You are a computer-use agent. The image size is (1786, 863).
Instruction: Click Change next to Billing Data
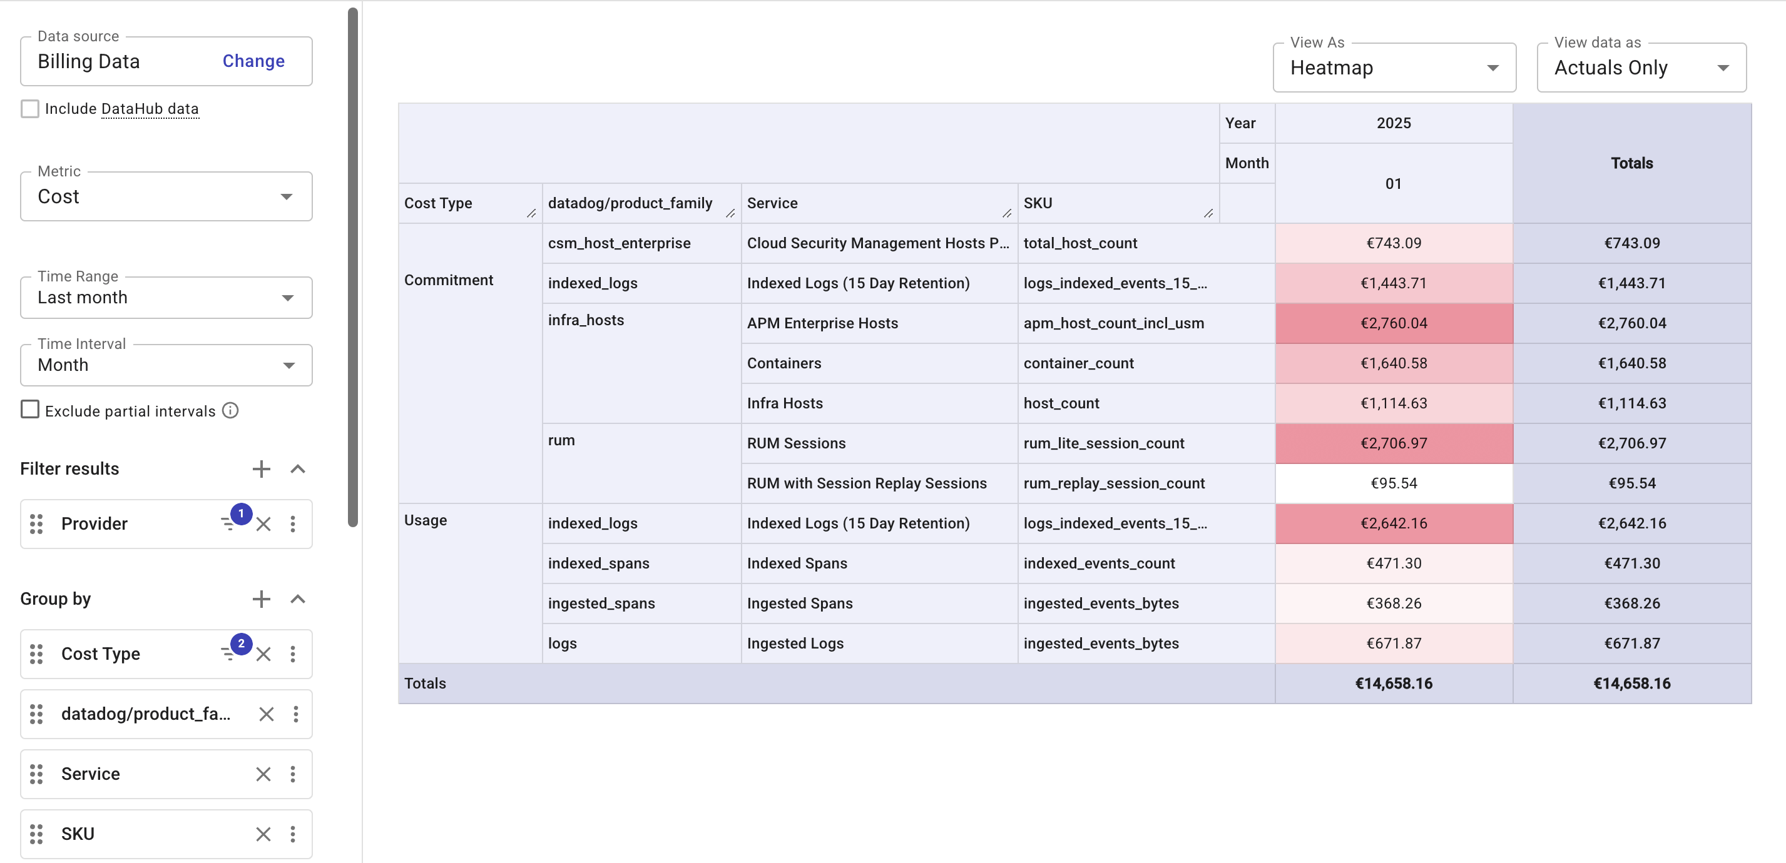252,61
